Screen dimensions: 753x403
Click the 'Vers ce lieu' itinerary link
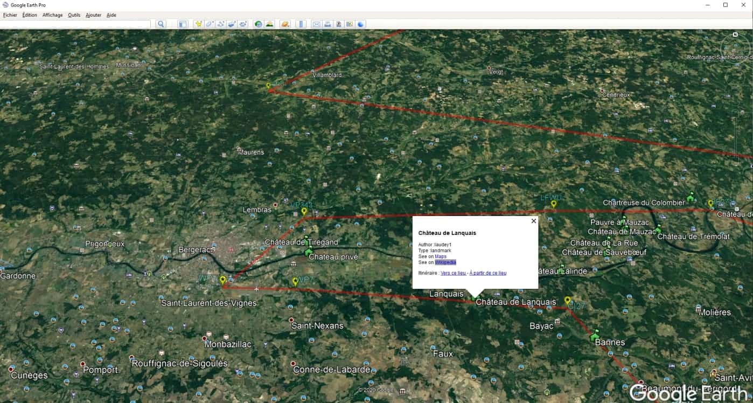[453, 273]
